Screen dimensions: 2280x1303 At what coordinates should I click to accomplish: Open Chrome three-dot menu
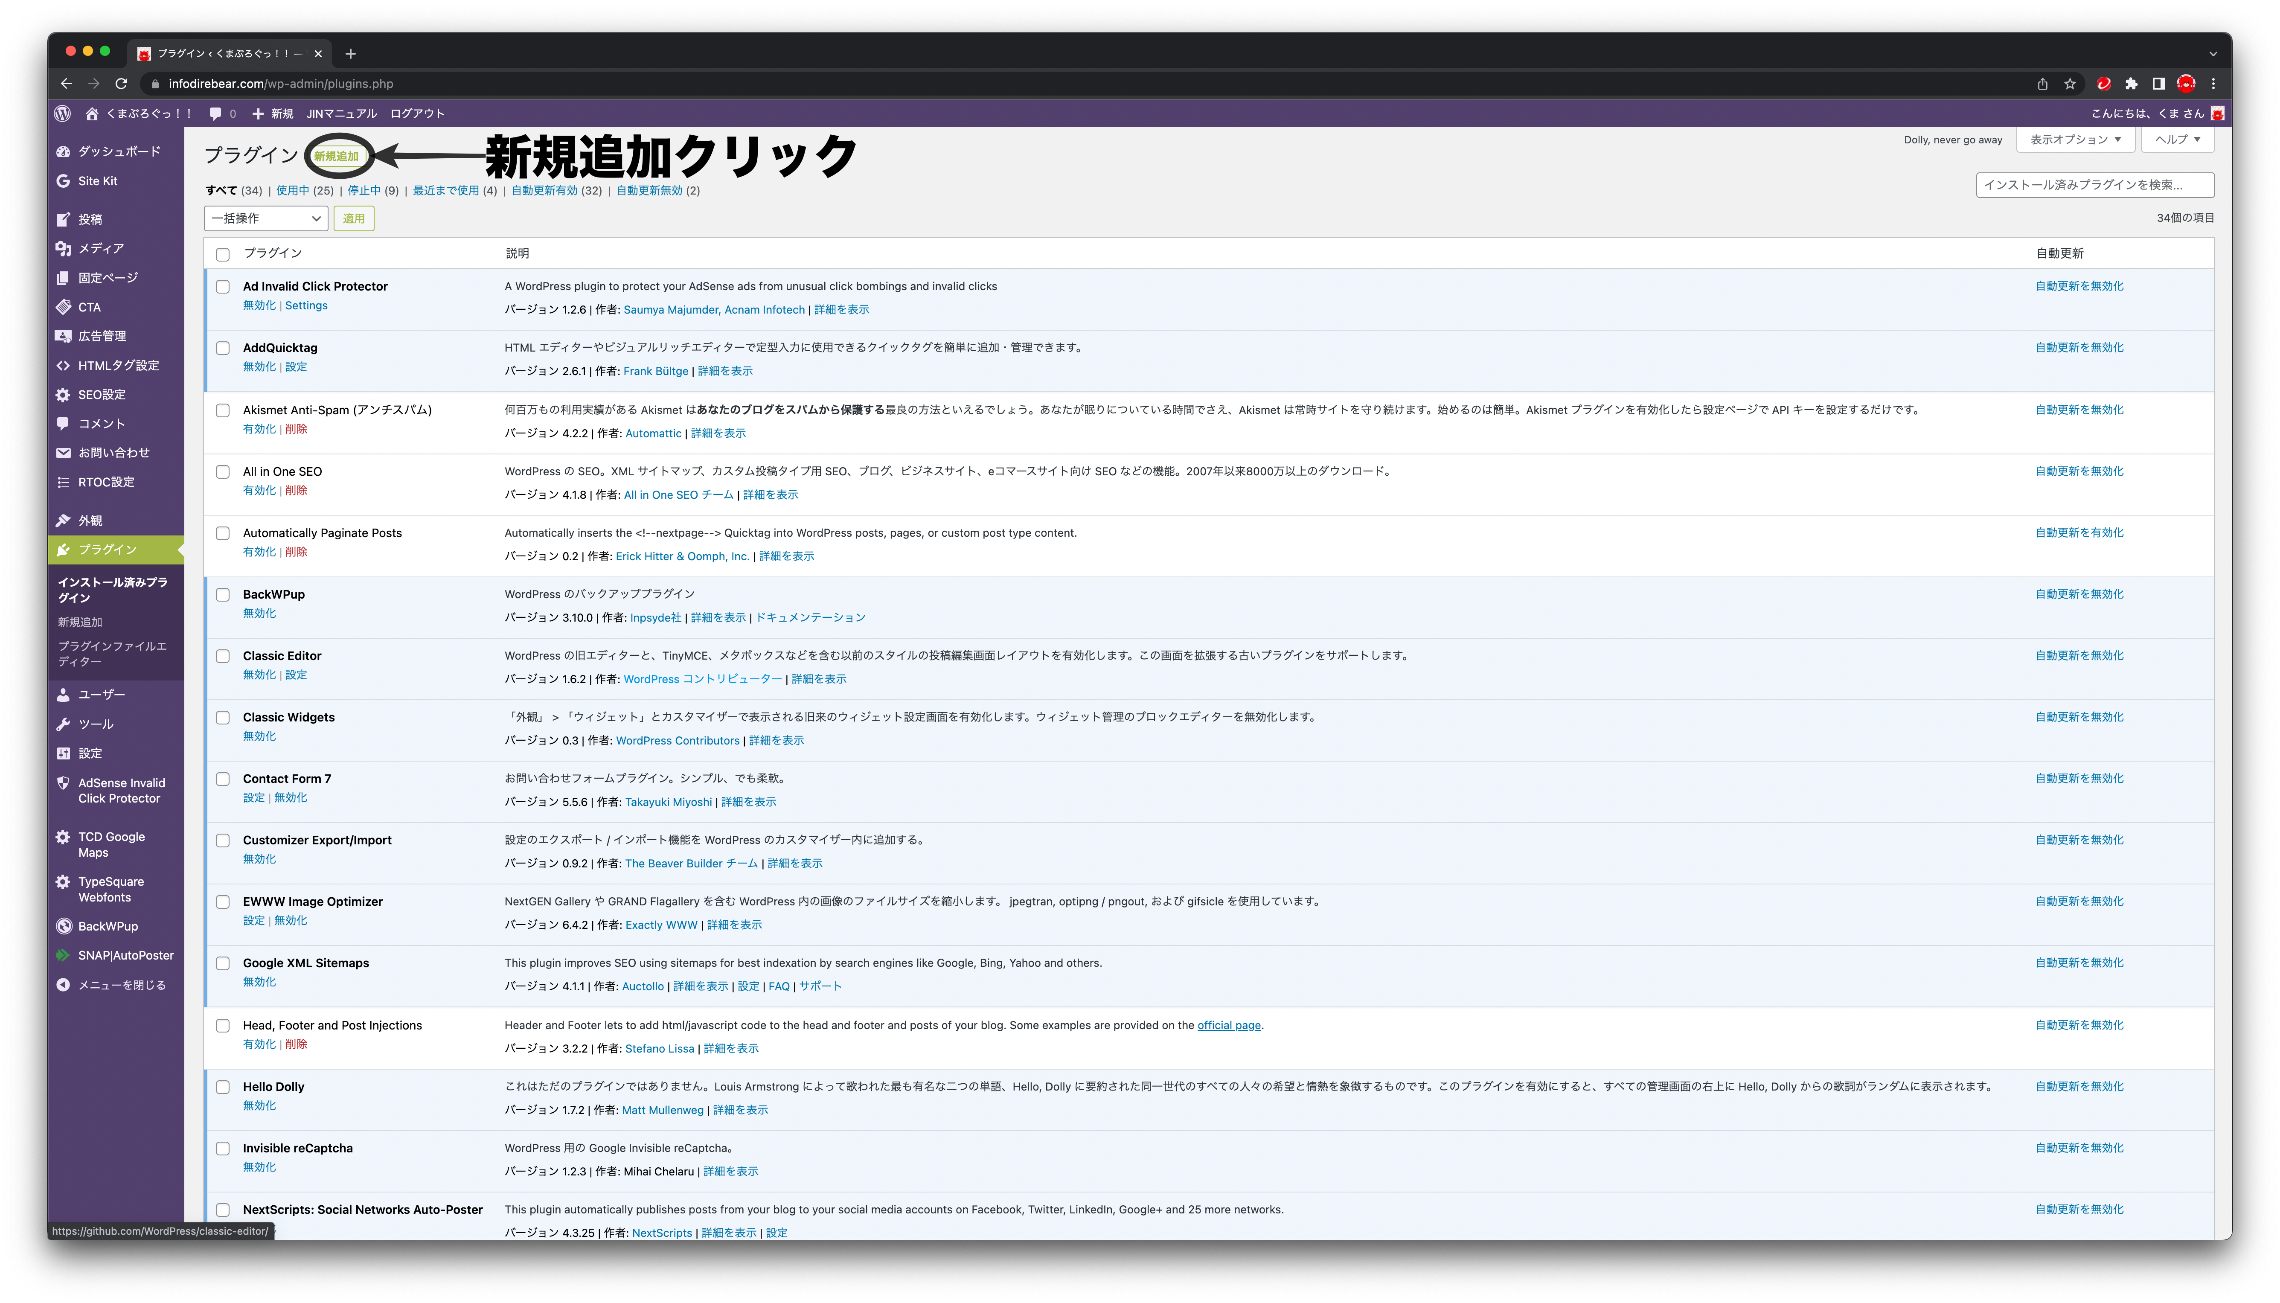click(2213, 83)
